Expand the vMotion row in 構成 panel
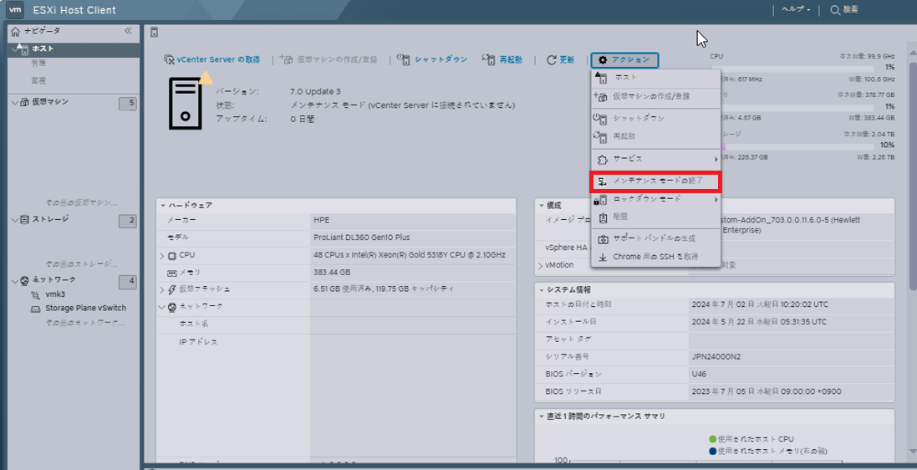917x470 pixels. 540,266
